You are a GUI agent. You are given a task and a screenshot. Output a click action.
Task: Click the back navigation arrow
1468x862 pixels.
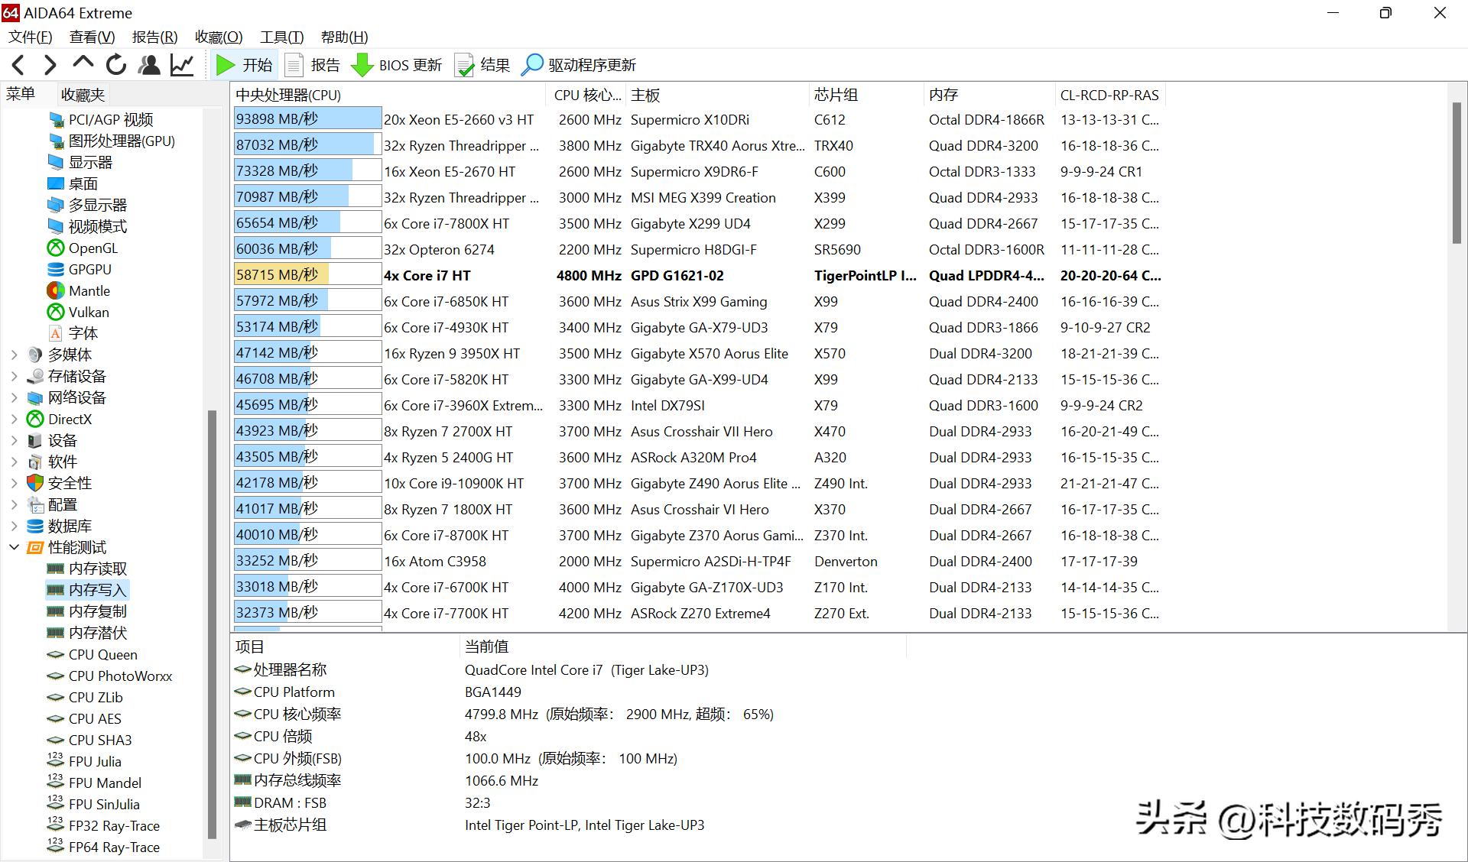pos(19,65)
